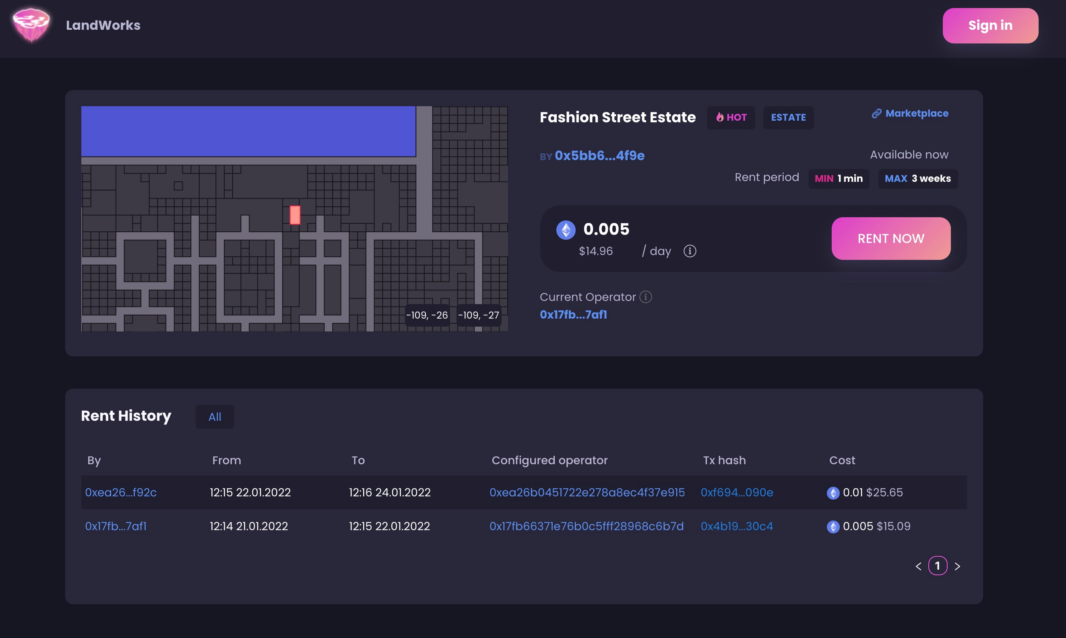The width and height of the screenshot is (1066, 638).
Task: Click the To column header
Action: click(x=358, y=461)
